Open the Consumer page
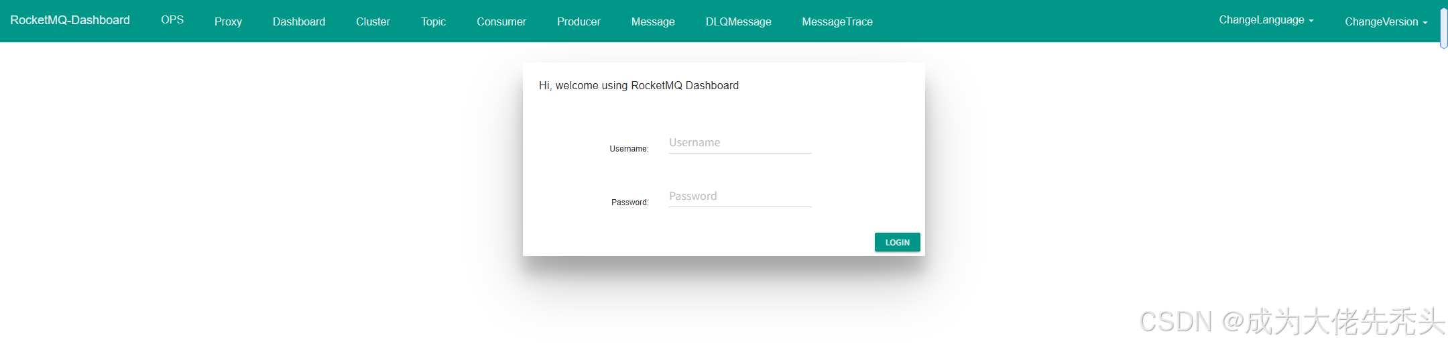The height and width of the screenshot is (346, 1448). pos(501,21)
